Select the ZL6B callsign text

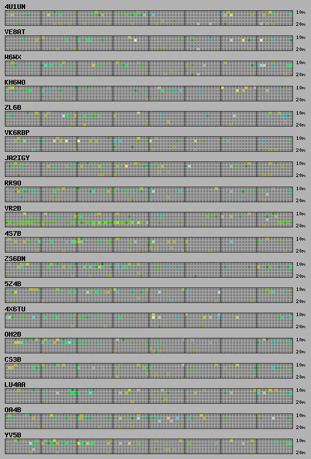click(x=13, y=107)
